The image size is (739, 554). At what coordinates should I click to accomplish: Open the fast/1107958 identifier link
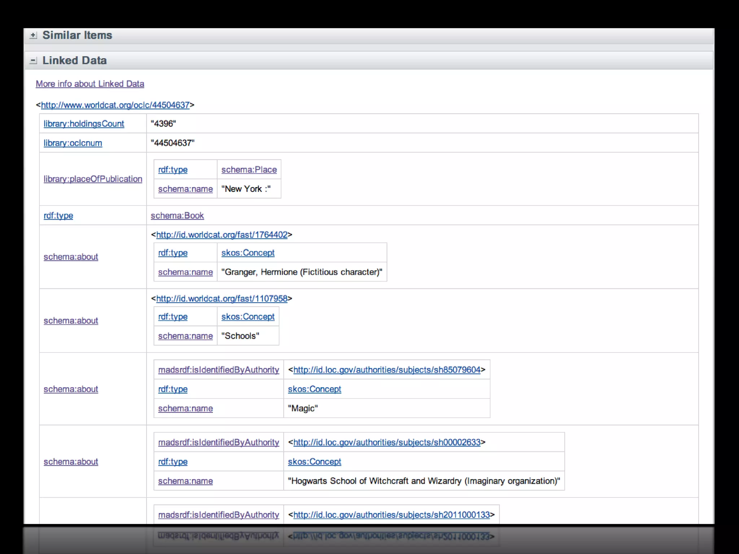222,299
